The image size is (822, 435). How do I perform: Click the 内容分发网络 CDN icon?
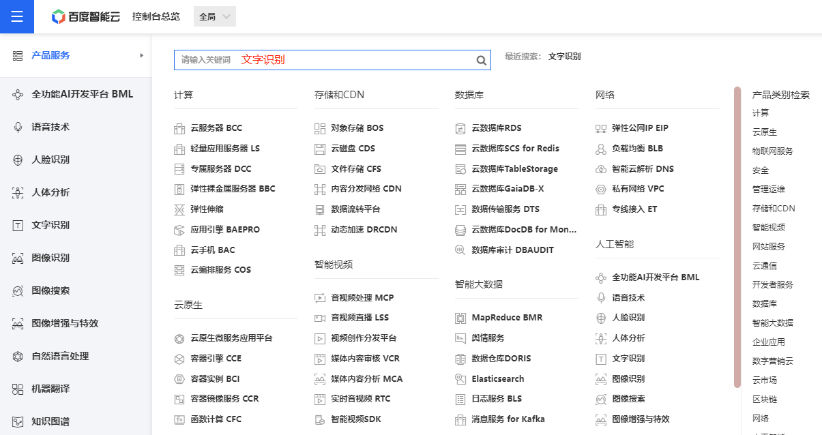(x=320, y=189)
